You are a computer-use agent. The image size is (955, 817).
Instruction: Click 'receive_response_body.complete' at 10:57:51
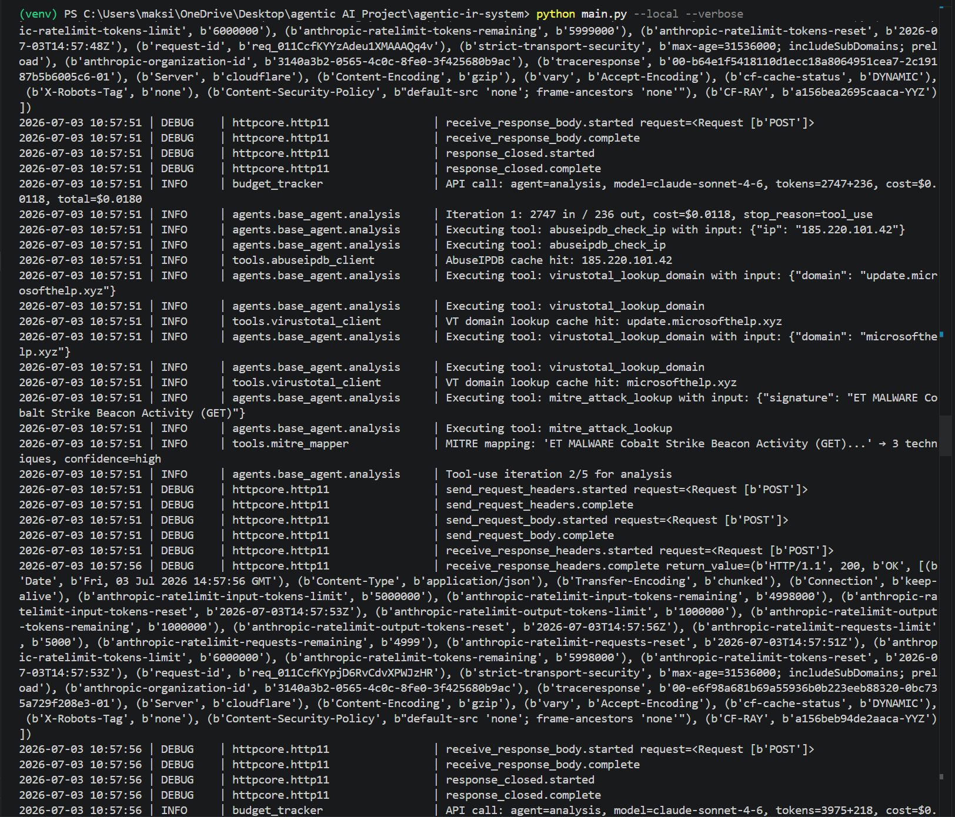click(x=543, y=138)
